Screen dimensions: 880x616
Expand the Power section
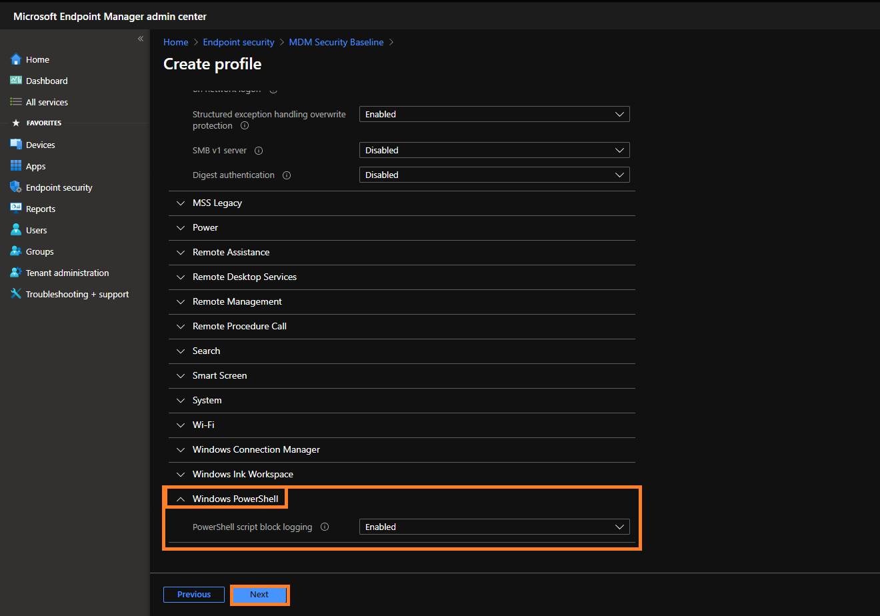pos(402,228)
